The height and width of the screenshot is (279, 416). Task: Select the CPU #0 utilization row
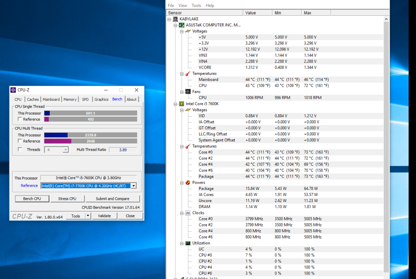pyautogui.click(x=275, y=255)
